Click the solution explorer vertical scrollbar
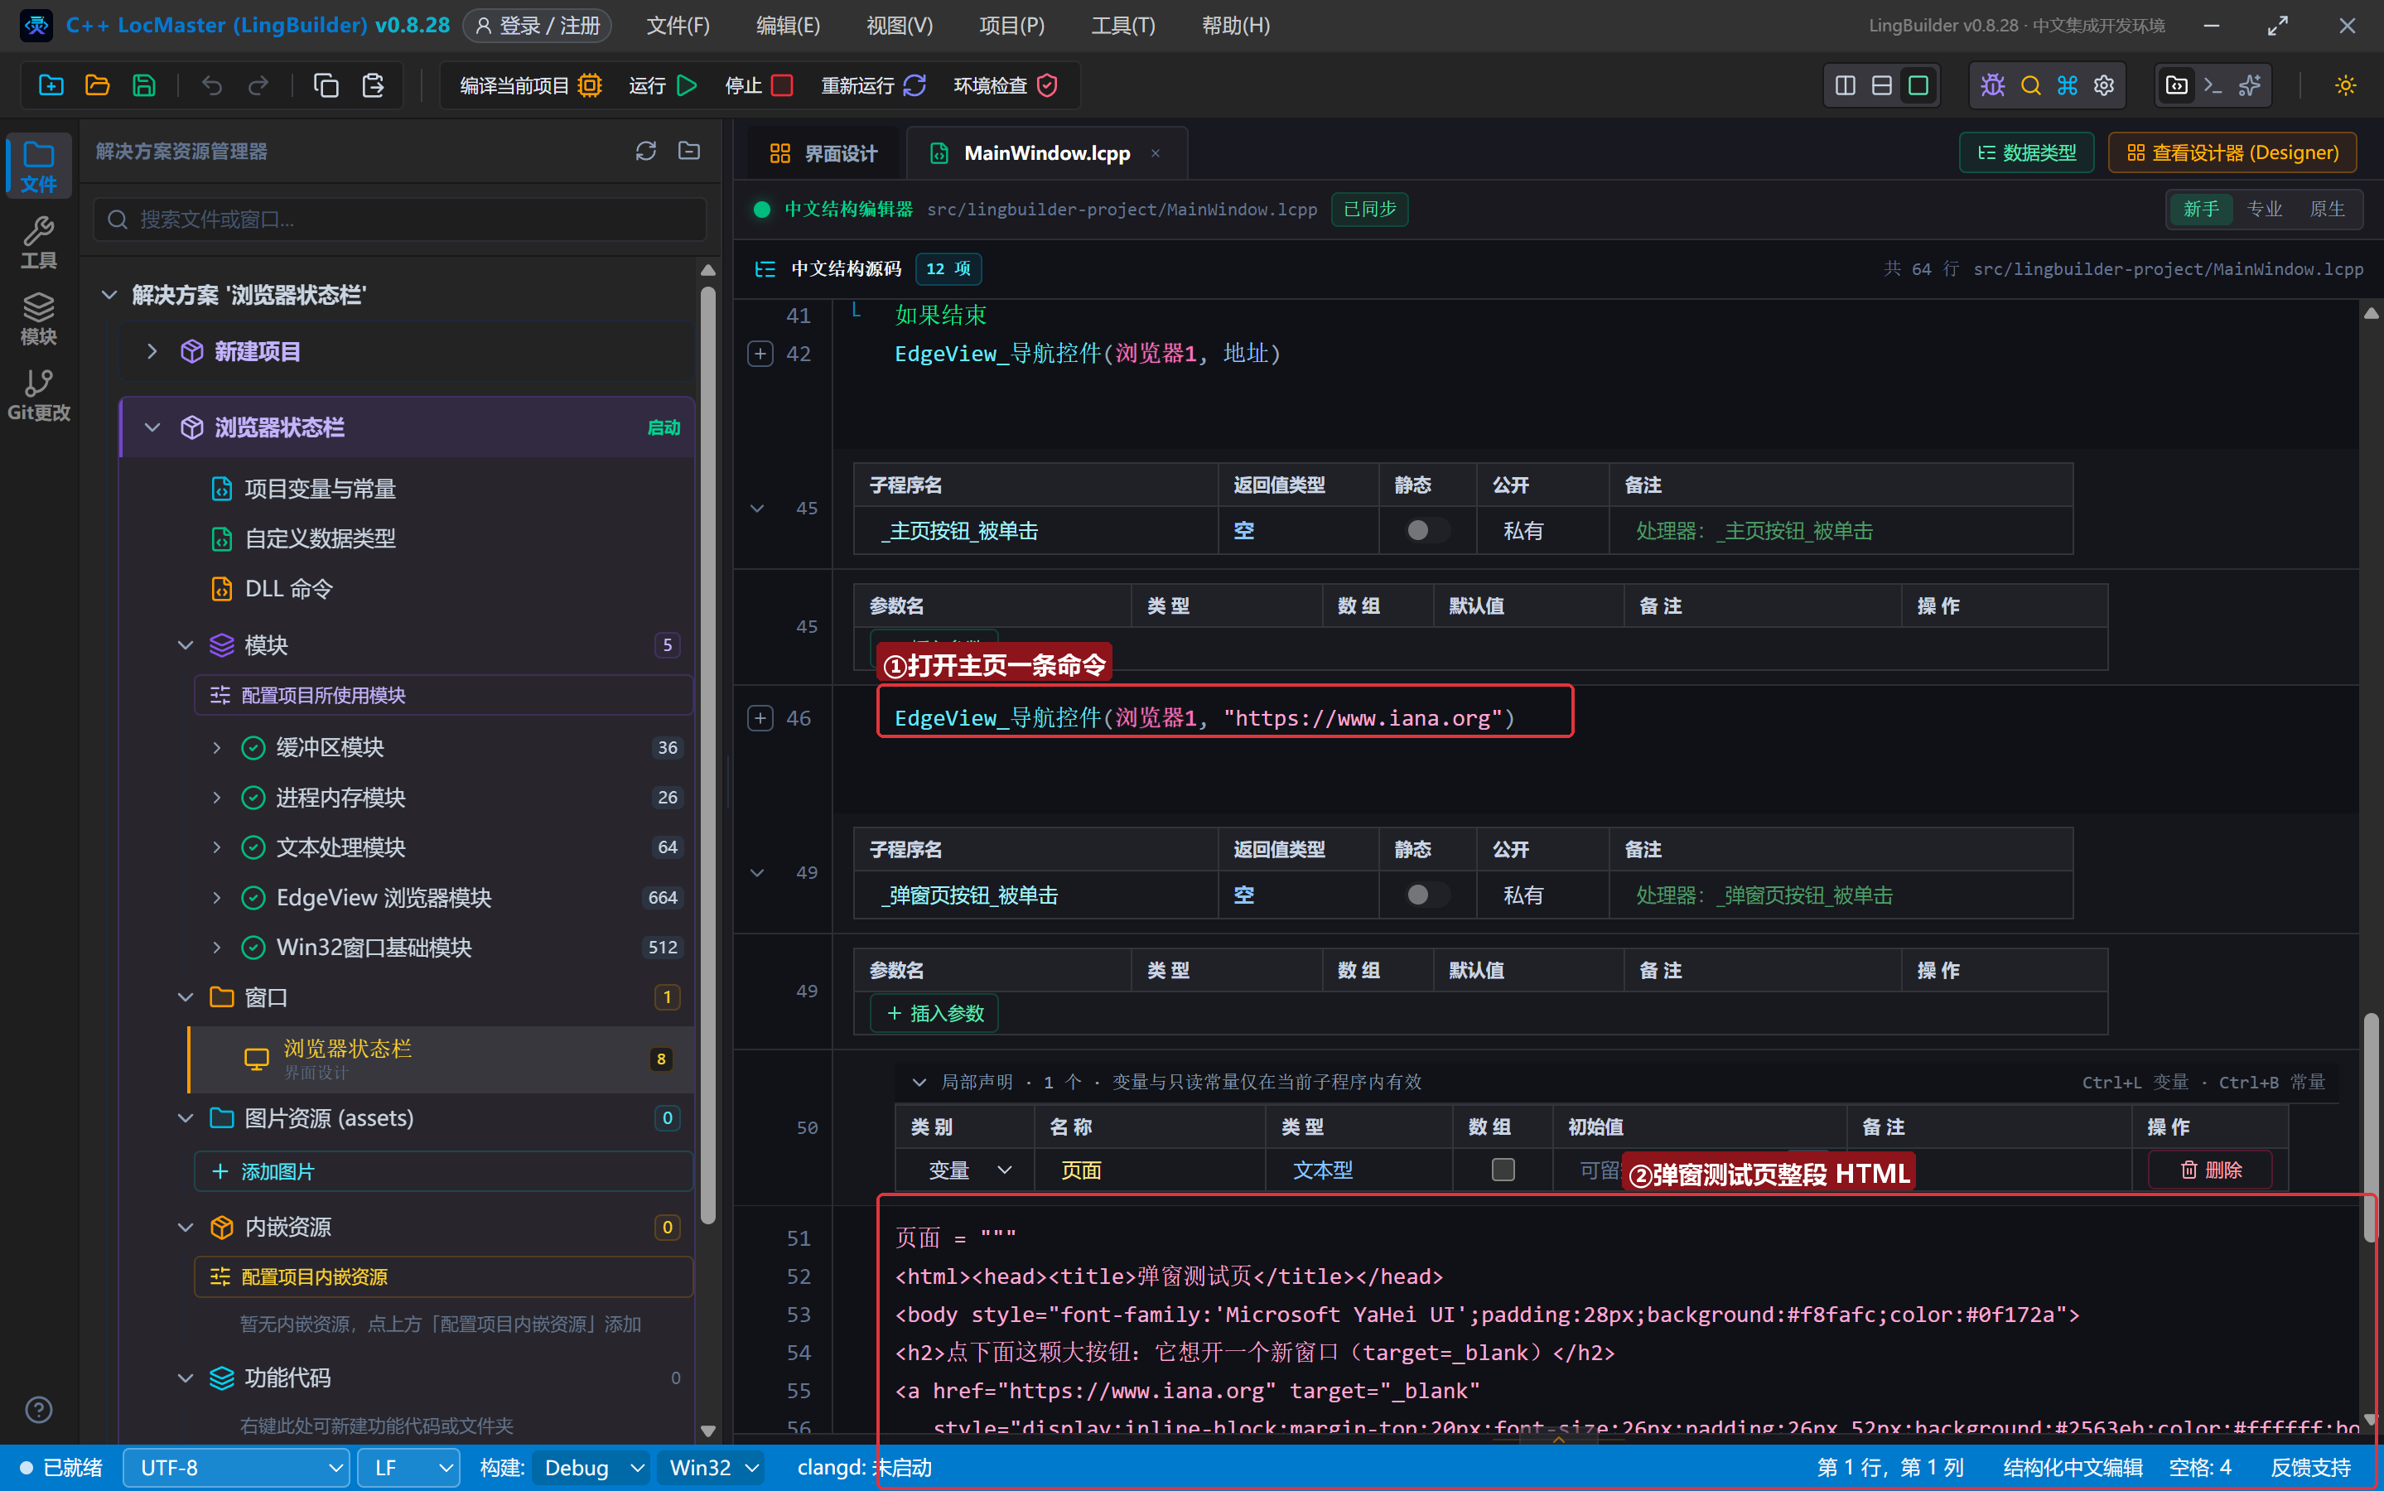This screenshot has height=1491, width=2384. pos(708,755)
